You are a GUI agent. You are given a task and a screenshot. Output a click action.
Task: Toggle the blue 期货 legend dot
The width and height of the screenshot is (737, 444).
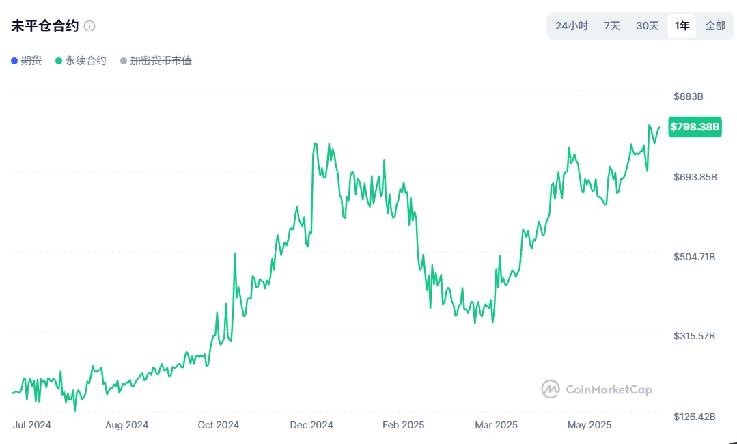point(14,61)
